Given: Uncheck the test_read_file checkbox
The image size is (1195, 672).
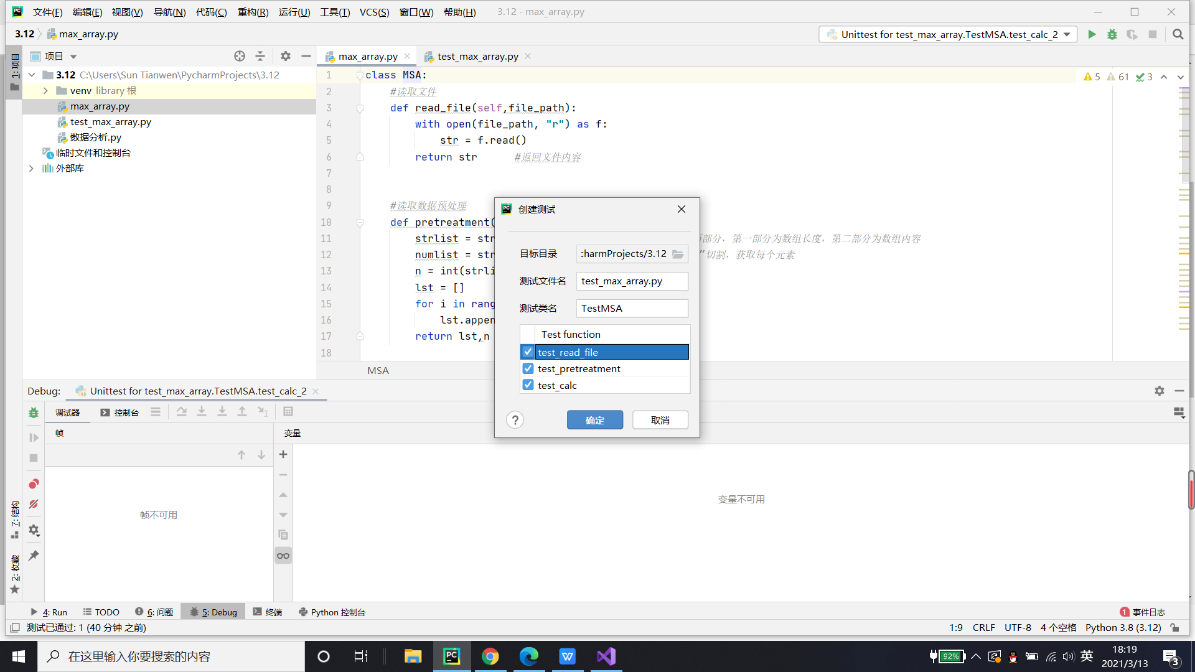Looking at the screenshot, I should 528,352.
